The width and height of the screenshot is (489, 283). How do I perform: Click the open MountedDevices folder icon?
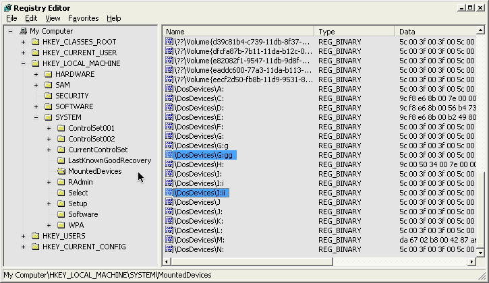click(x=61, y=171)
